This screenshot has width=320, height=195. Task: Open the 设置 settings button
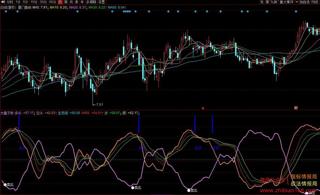coord(101,2)
